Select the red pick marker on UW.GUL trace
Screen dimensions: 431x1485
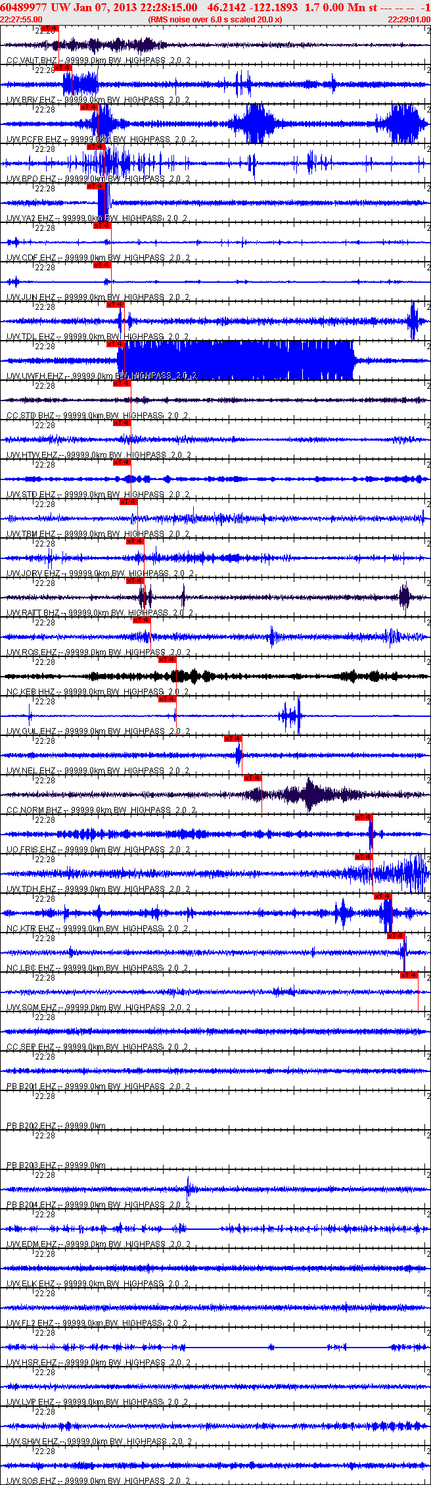click(168, 699)
